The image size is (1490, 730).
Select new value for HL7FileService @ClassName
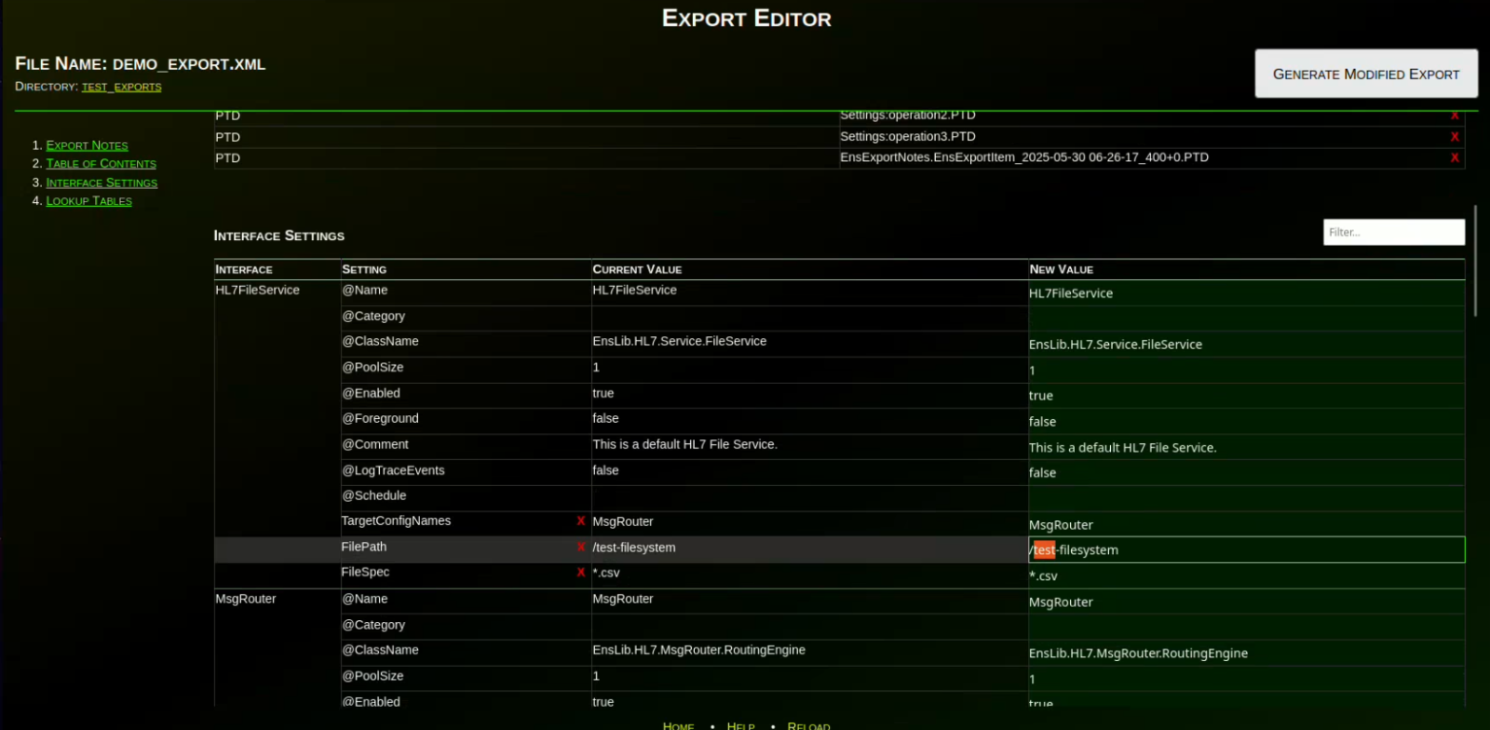click(x=1245, y=345)
